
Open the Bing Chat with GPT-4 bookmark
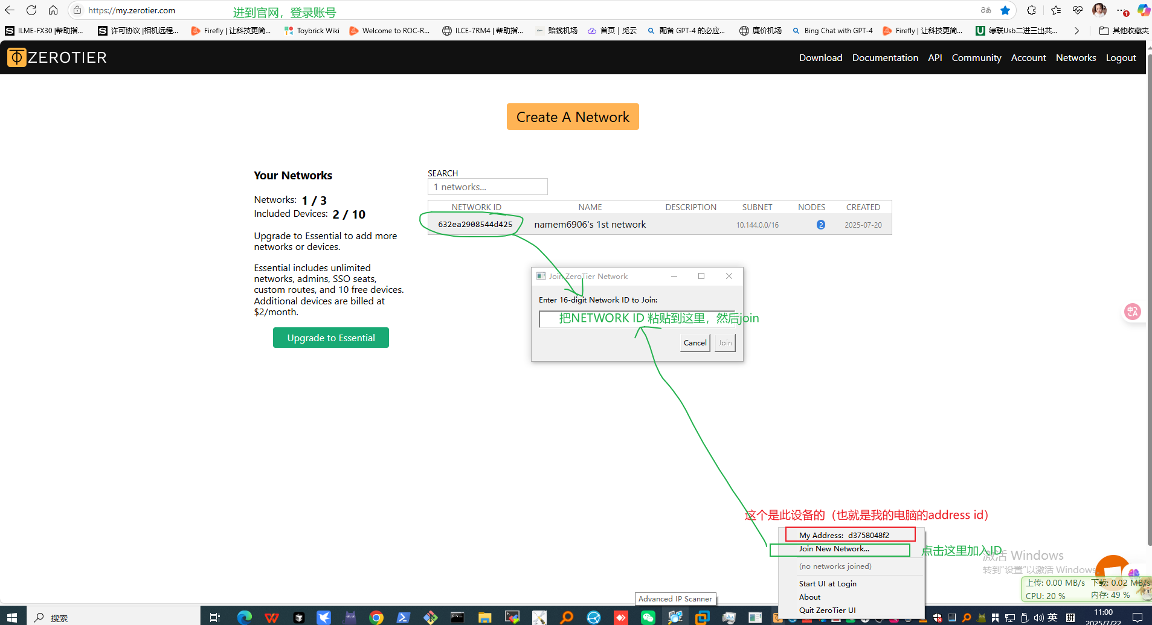click(x=832, y=30)
